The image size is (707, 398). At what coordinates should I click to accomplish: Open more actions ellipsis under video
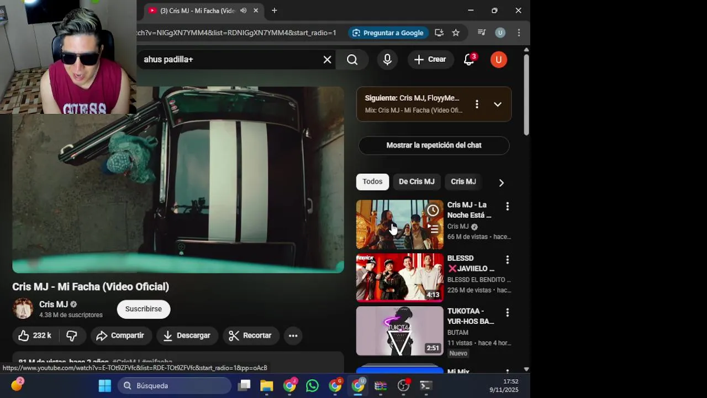[293, 336]
